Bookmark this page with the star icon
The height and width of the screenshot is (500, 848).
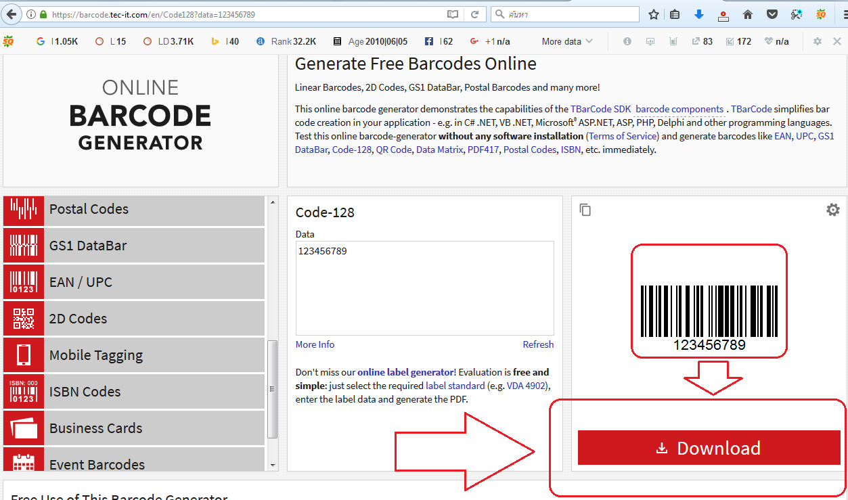coord(654,14)
